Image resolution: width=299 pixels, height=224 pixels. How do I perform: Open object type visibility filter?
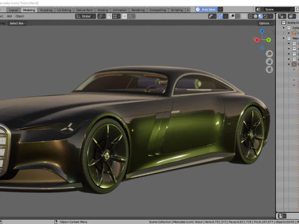pos(212,16)
